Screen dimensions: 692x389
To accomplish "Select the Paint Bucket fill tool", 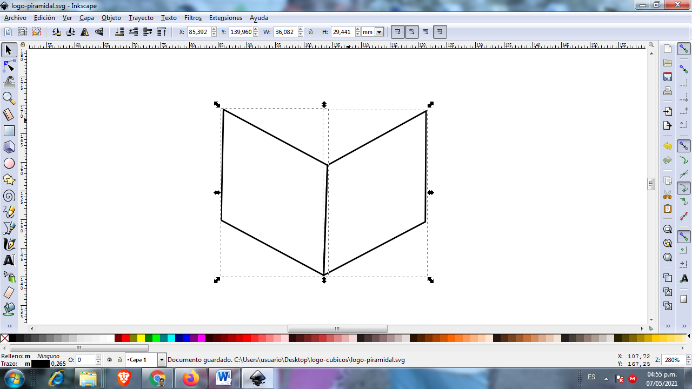I will point(9,309).
